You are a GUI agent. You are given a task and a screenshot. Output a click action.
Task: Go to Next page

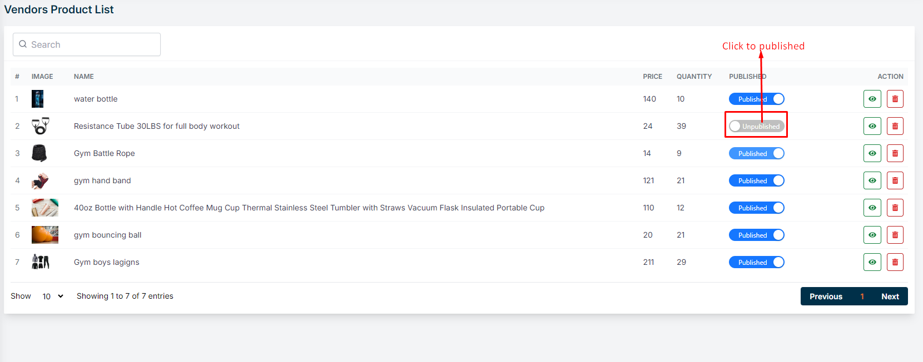tap(890, 296)
